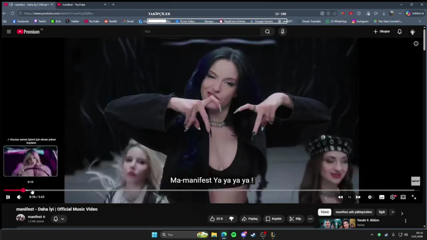Viewport: 427px width, 240px height.
Task: Rewind with the double-left-arrow speed button
Action: click(340, 197)
